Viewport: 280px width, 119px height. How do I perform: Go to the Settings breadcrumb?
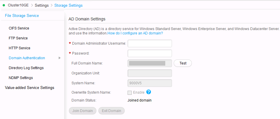pos(42,5)
